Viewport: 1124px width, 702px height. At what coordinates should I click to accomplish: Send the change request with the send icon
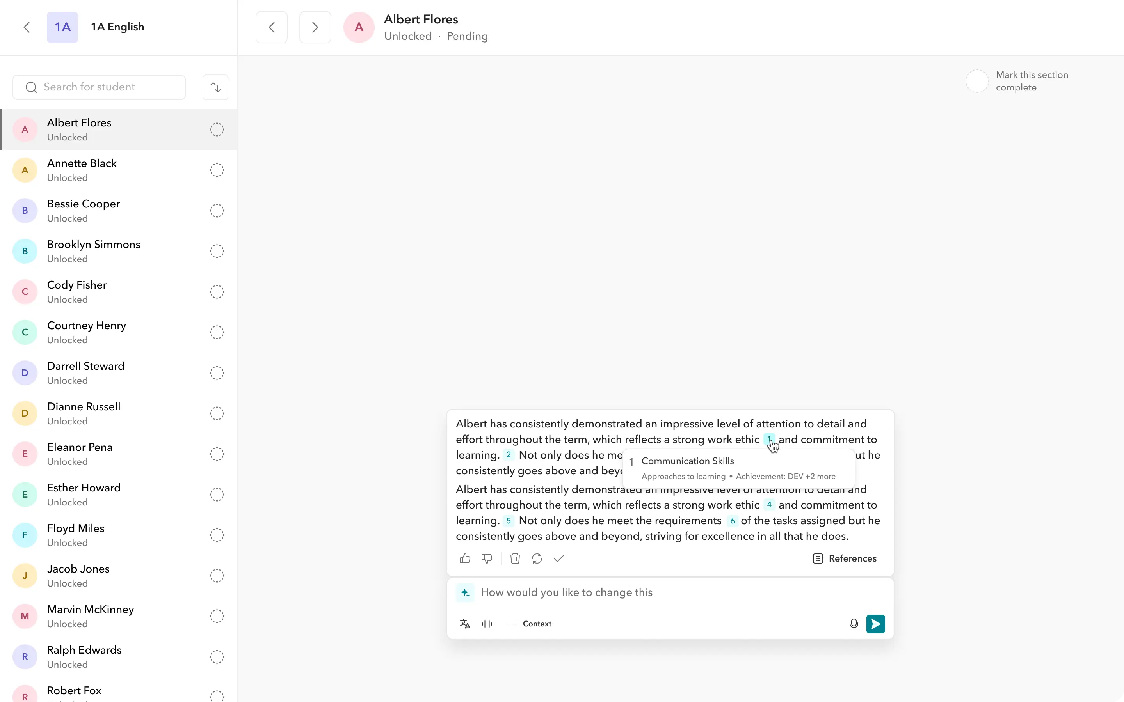pyautogui.click(x=875, y=624)
